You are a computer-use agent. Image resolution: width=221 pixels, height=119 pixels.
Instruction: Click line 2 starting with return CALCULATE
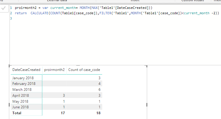(117, 13)
